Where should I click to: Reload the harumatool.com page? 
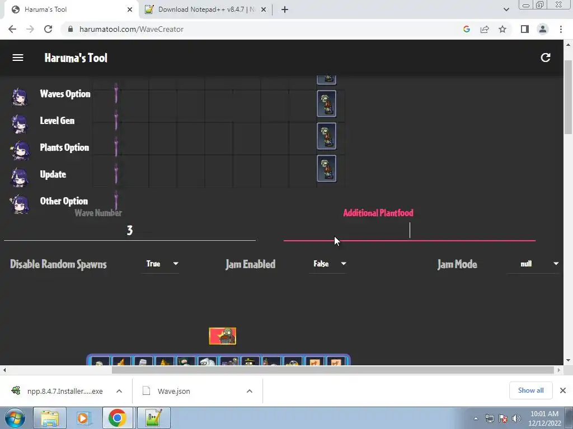(x=48, y=29)
